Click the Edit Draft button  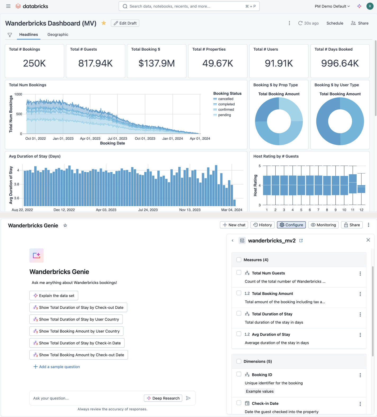[x=125, y=23]
